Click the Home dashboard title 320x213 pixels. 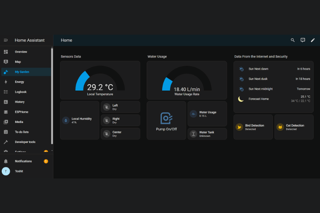pos(67,40)
